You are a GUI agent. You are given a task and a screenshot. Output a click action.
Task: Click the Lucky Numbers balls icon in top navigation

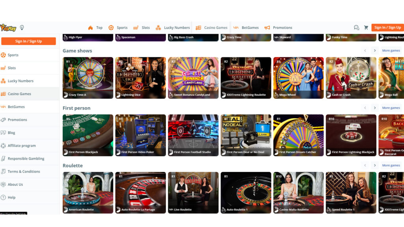pyautogui.click(x=158, y=28)
